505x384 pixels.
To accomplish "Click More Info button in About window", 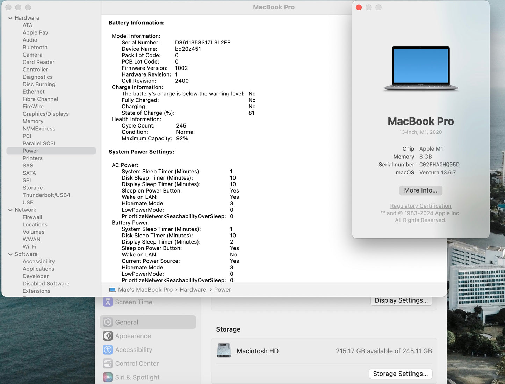I will point(421,190).
